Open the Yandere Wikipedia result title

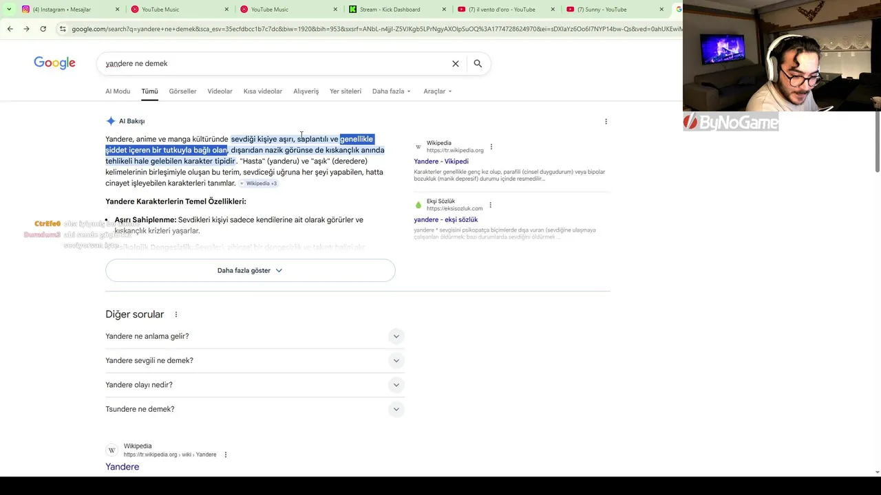122,467
